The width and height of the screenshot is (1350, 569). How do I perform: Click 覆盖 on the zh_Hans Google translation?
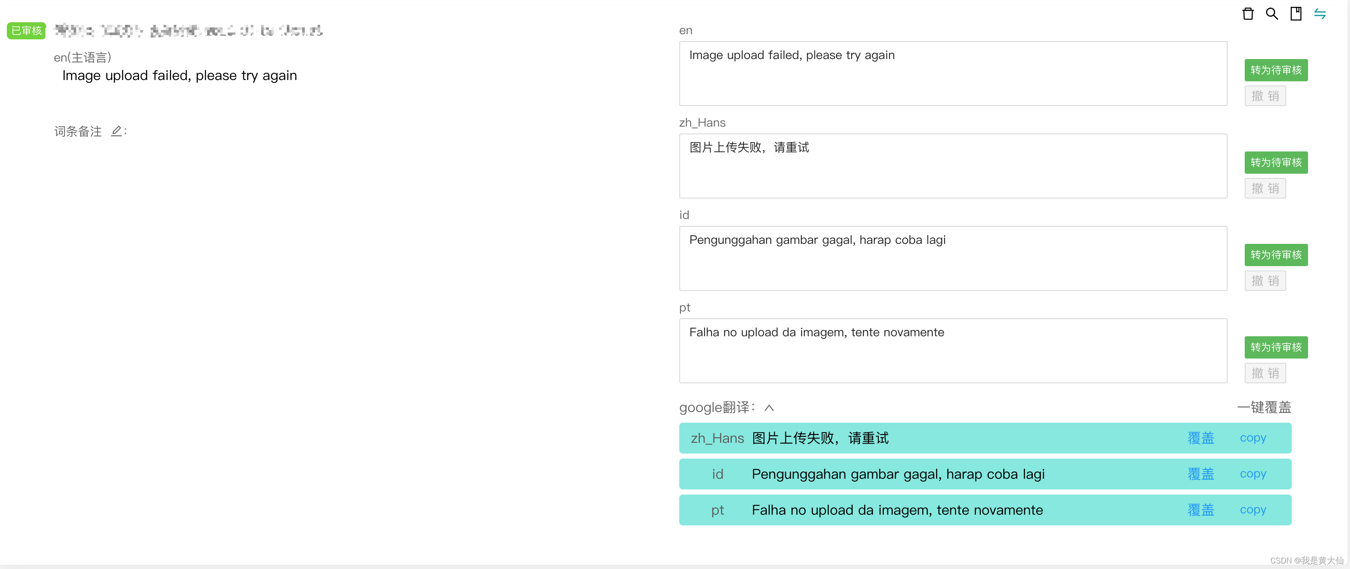(1201, 438)
